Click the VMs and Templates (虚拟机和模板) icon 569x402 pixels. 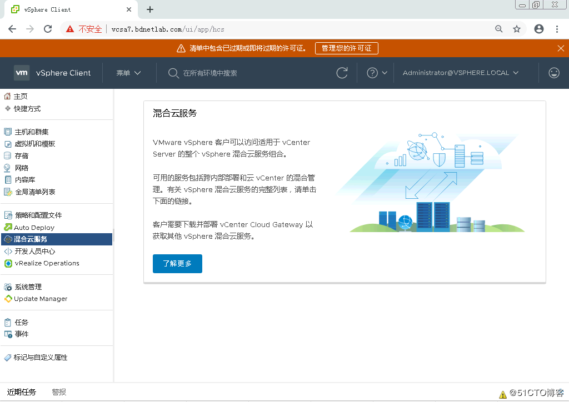(8, 144)
